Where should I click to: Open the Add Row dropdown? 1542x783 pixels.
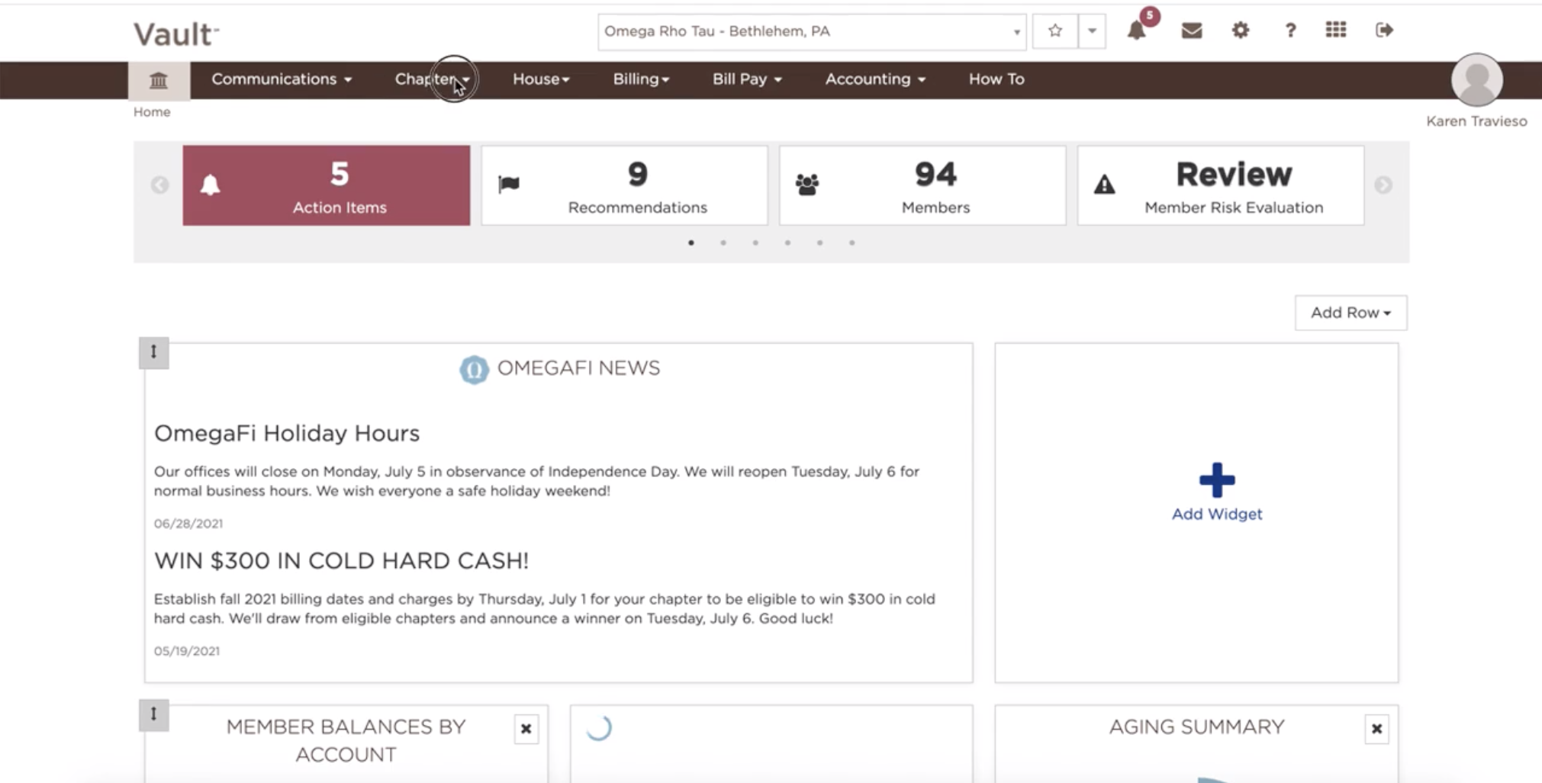tap(1350, 313)
